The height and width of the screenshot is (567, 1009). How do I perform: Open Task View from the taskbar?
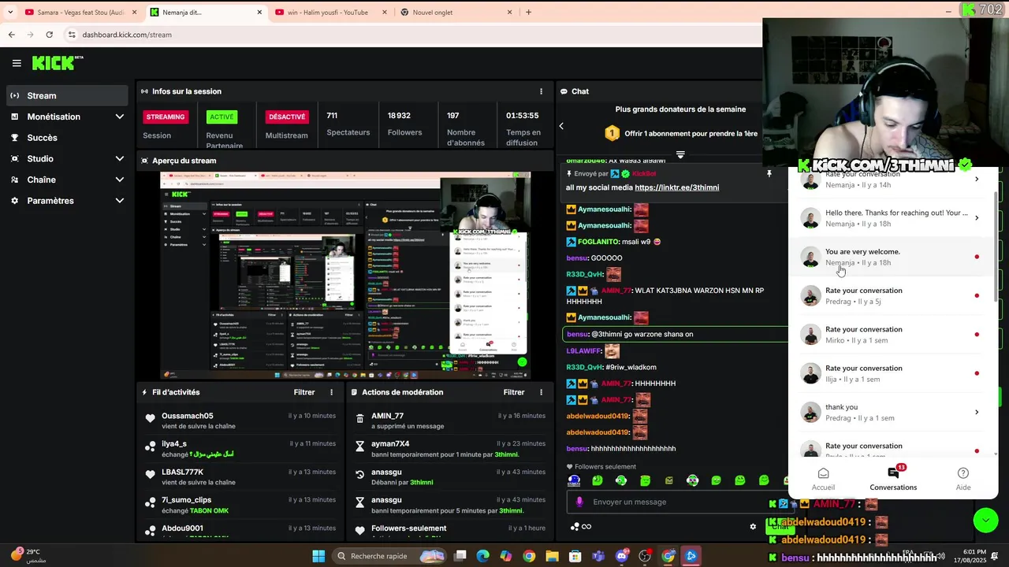460,556
